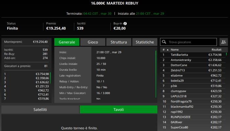Image resolution: width=230 pixels, height=131 pixels.
Task: Click the Status value Finito
Action: point(12,28)
